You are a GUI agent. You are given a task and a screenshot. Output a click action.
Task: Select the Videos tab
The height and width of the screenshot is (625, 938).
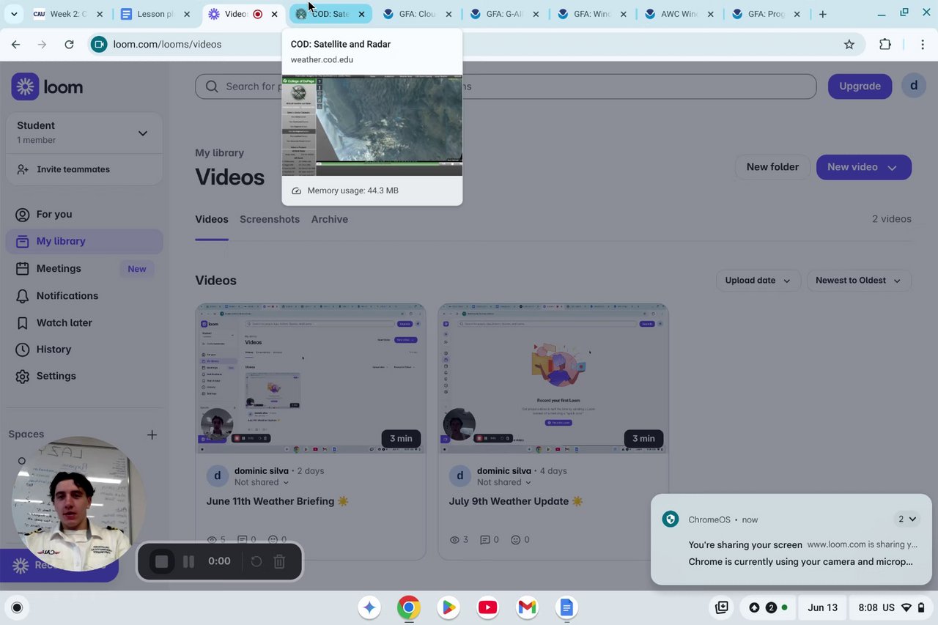[212, 219]
